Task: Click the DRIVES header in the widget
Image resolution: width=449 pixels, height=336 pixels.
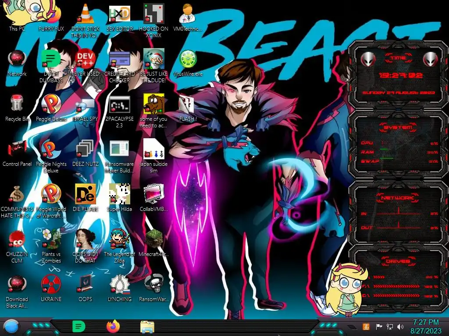Action: 398,261
